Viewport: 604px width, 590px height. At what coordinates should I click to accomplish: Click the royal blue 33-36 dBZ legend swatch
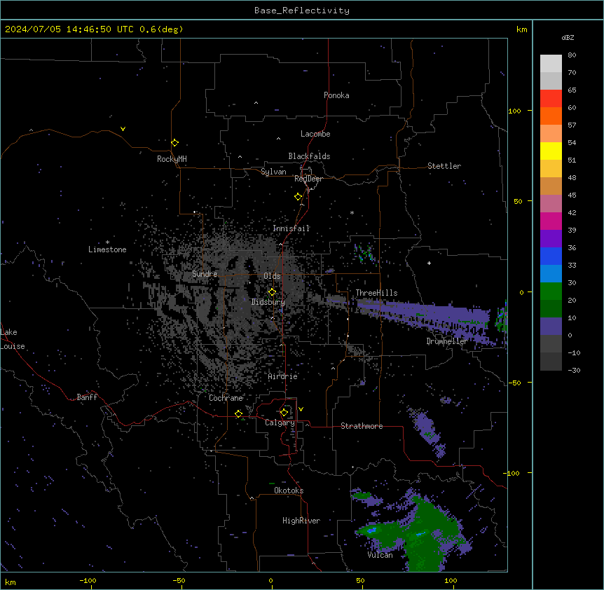[551, 256]
